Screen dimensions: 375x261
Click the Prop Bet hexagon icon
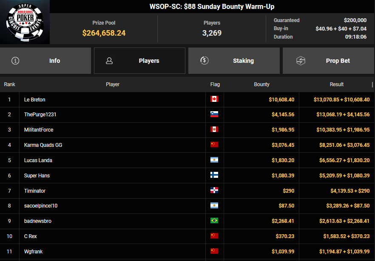coord(301,61)
